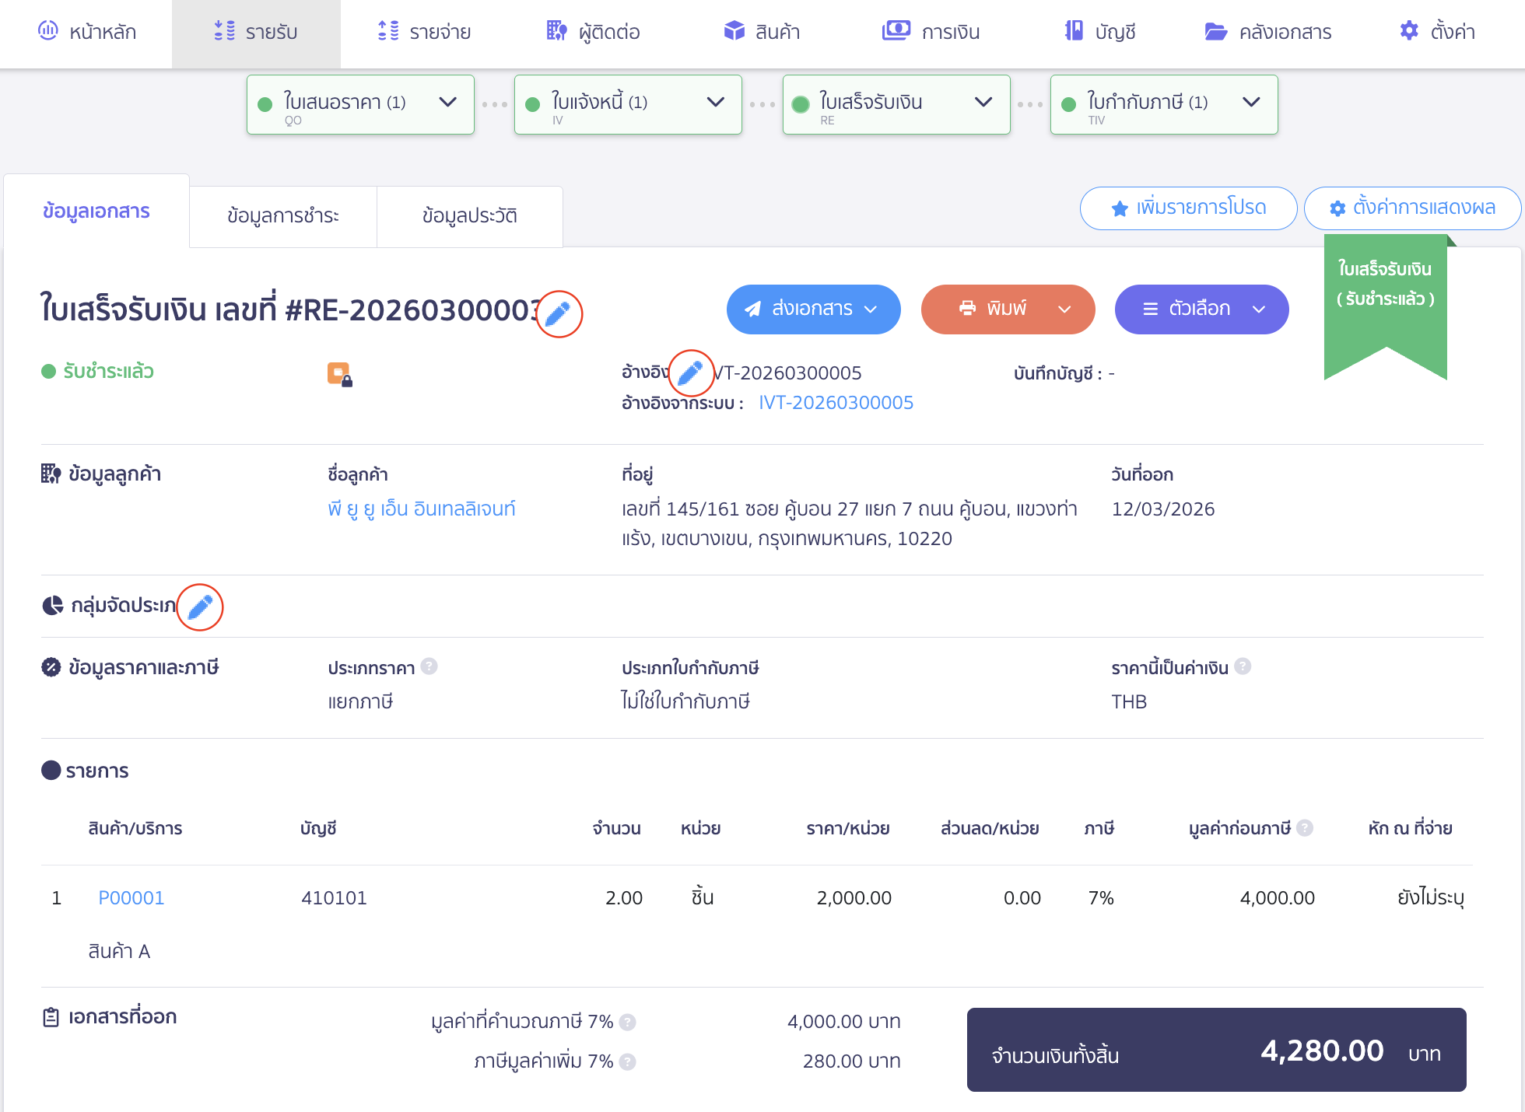Open the ข้อมูลประวัติ tab

[x=469, y=215]
